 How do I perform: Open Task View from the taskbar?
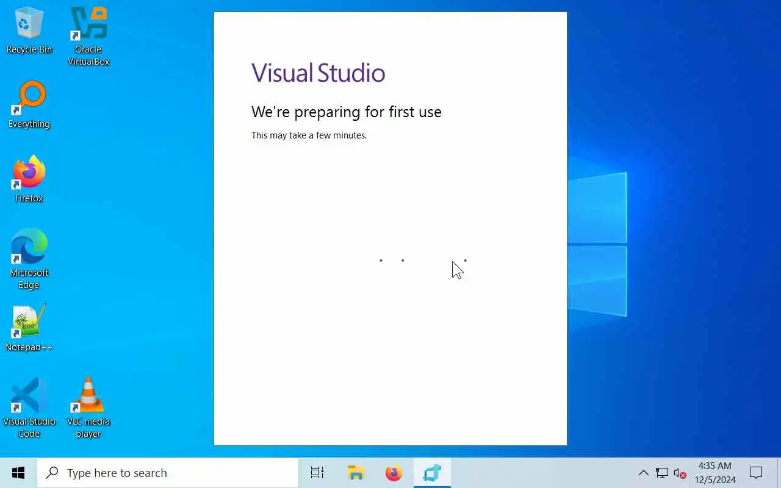(317, 473)
